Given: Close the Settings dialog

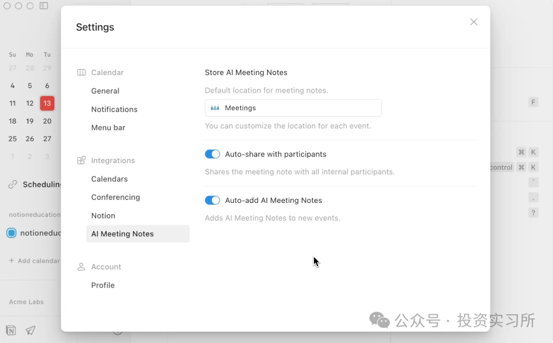Looking at the screenshot, I should pos(474,22).
